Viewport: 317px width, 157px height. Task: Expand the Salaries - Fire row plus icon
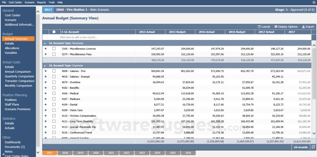pyautogui.click(x=46, y=71)
